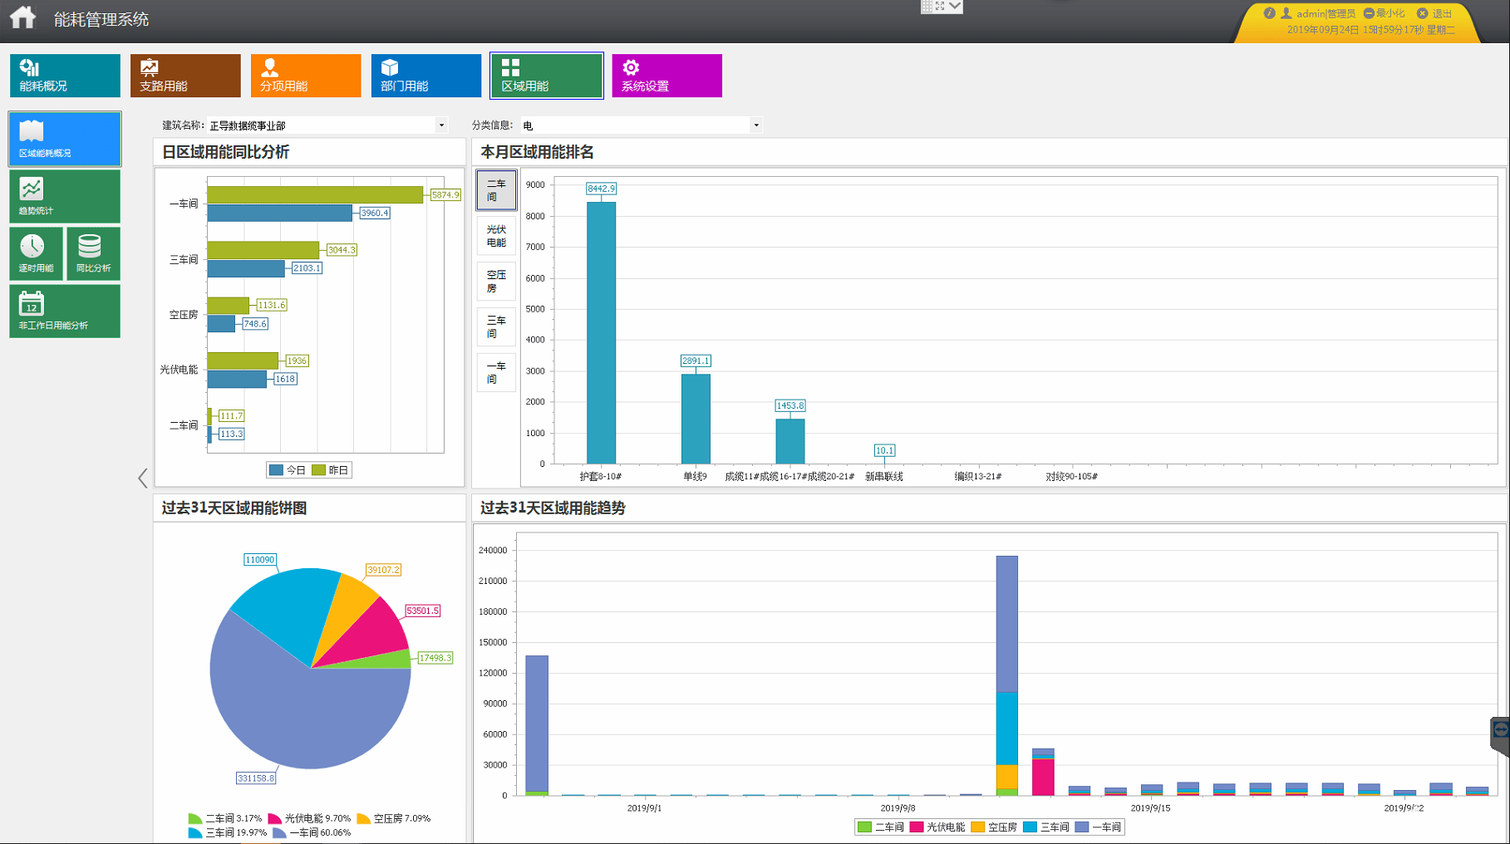Screen dimensions: 1510x844
Task: Select 光伏电能 in ranking region list
Action: (496, 236)
